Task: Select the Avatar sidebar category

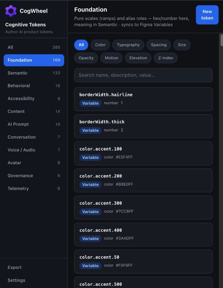Action: (34, 163)
